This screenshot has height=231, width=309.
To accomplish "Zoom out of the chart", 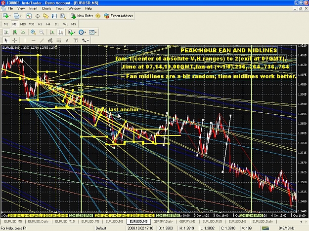I will click(x=42, y=32).
